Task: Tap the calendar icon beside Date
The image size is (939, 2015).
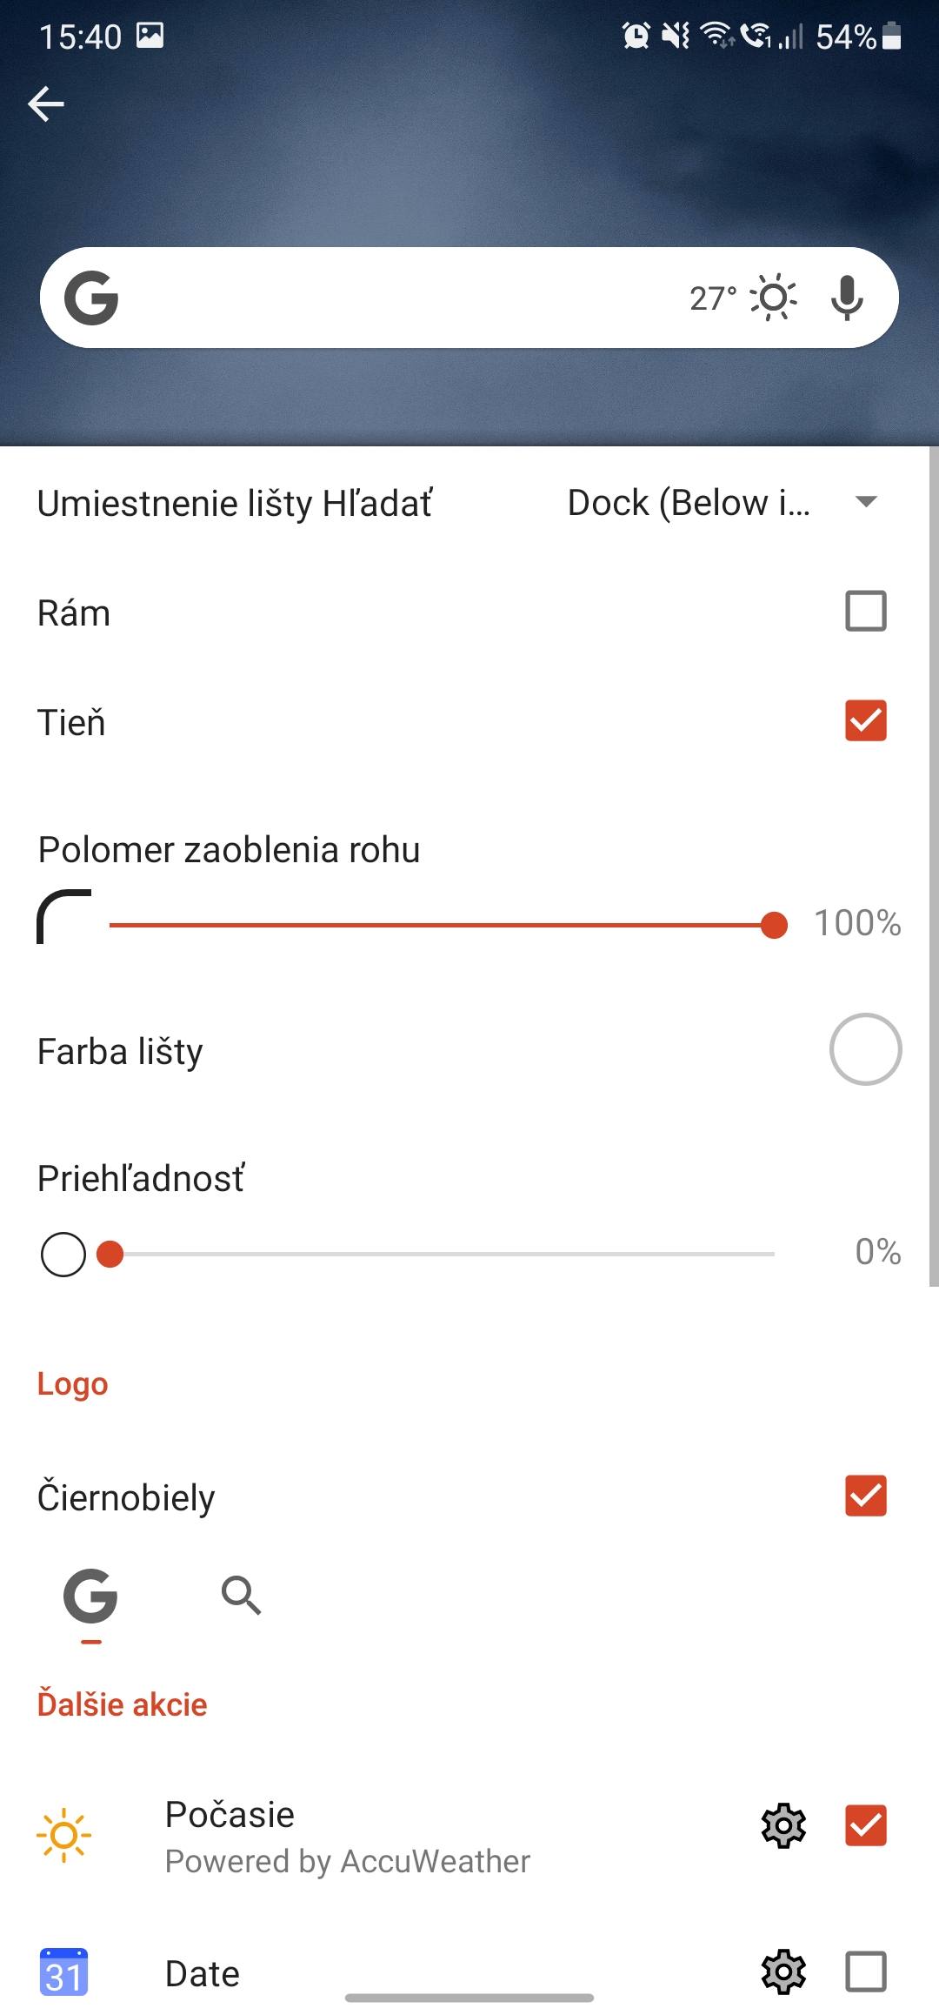Action: tap(63, 1972)
